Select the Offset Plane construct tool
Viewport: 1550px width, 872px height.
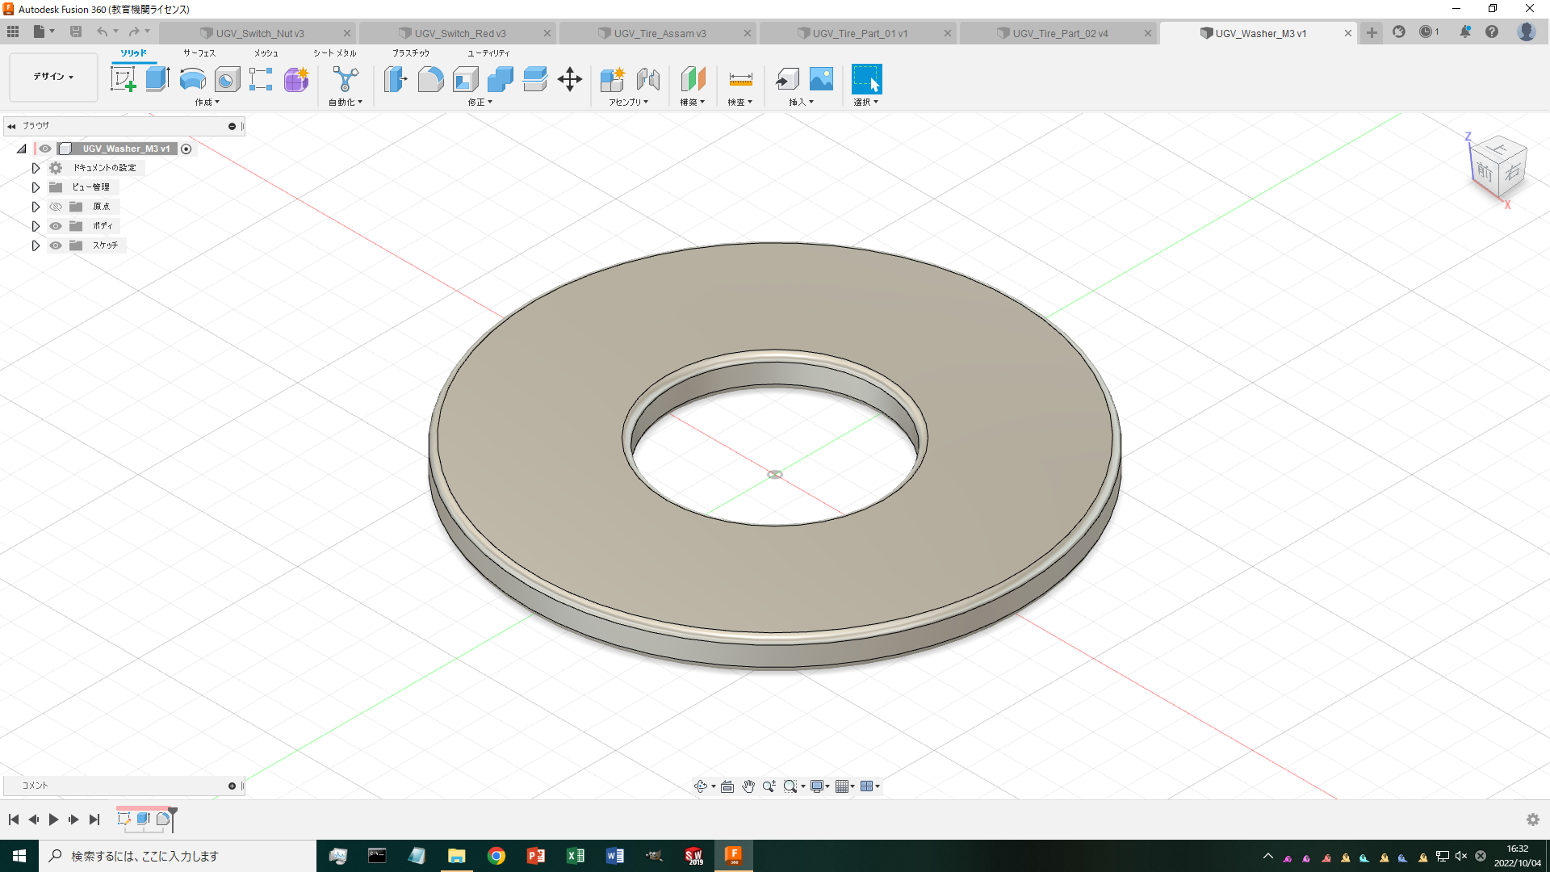[x=693, y=79]
